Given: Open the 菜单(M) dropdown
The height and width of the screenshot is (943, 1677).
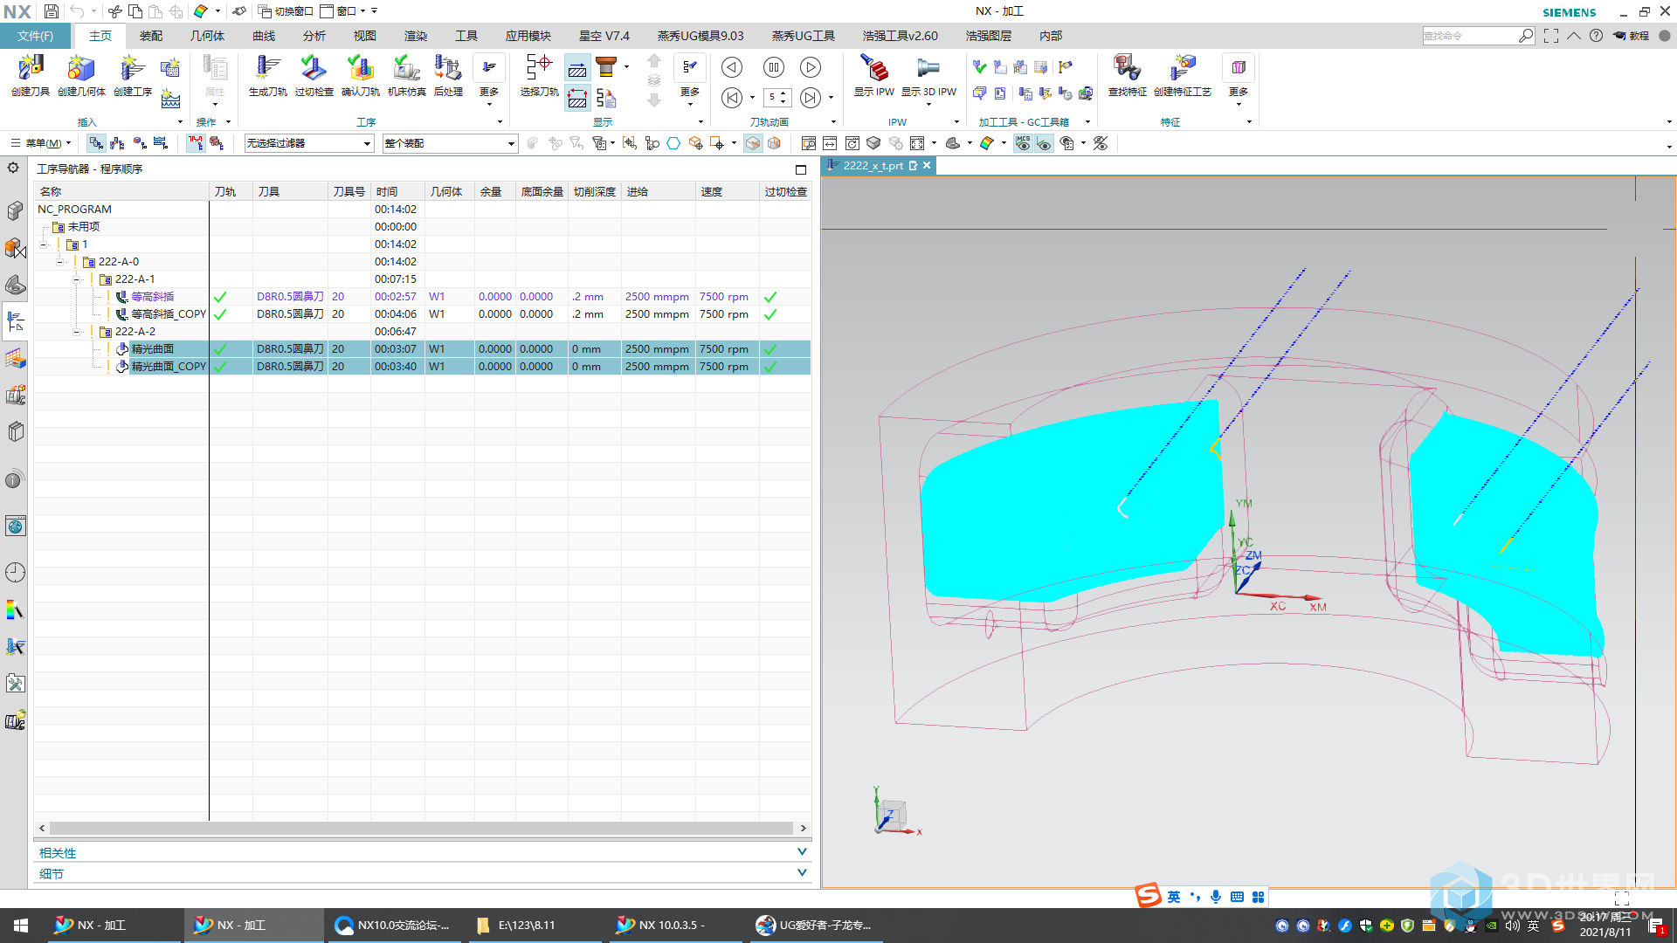Looking at the screenshot, I should pyautogui.click(x=41, y=143).
